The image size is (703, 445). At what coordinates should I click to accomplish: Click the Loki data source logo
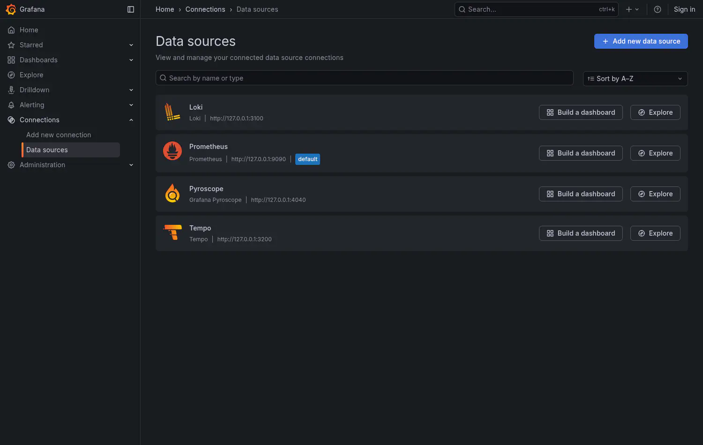pos(172,112)
